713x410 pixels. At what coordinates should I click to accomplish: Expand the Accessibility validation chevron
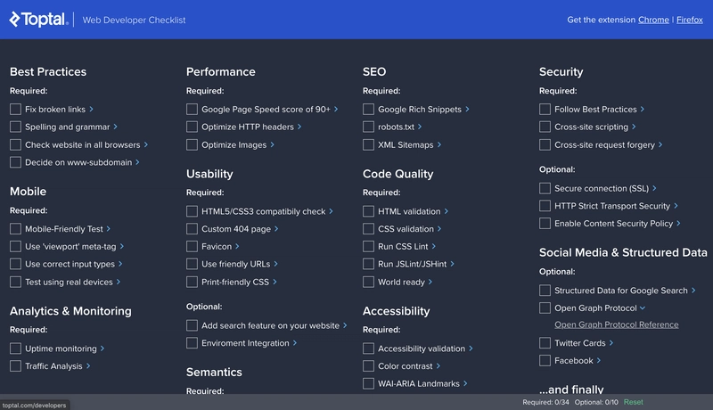click(x=471, y=348)
